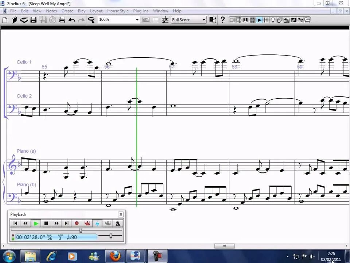Open the Help menu
This screenshot has width=350, height=263.
pos(177,11)
